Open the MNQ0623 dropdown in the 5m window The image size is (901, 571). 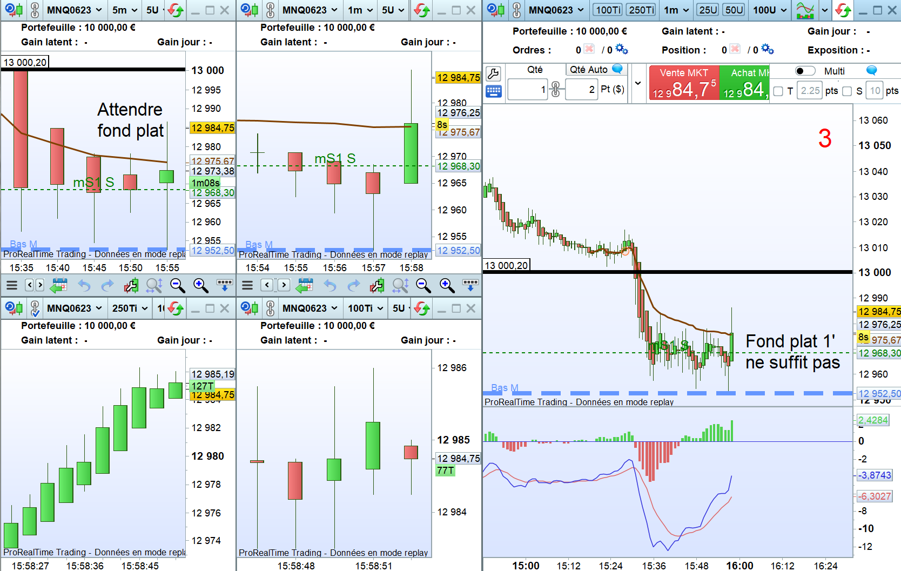[75, 10]
